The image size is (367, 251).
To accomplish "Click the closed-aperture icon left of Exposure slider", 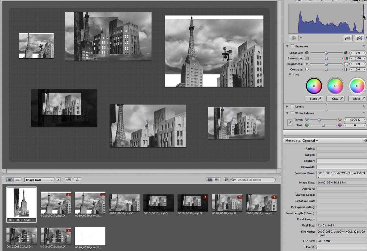I will click(x=307, y=53).
